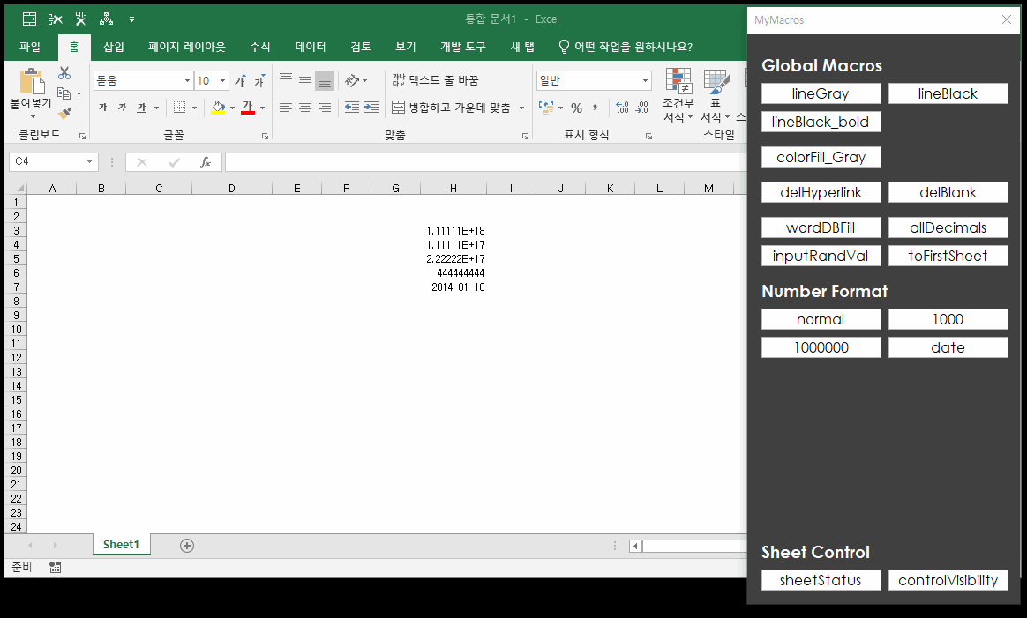Click the Cut scissors icon
This screenshot has width=1027, height=618.
click(64, 73)
